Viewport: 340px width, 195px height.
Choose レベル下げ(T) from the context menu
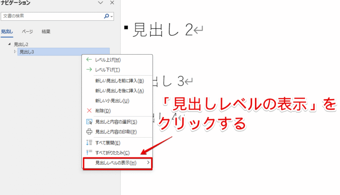click(x=117, y=70)
